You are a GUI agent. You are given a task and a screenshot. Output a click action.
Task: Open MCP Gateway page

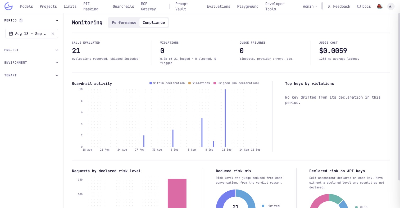[x=148, y=6]
